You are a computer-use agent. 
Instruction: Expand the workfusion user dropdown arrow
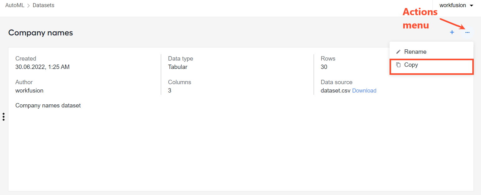472,6
